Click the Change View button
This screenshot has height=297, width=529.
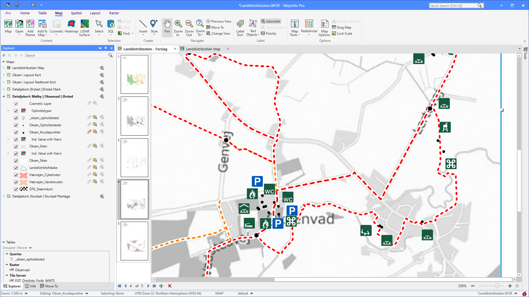click(x=218, y=33)
